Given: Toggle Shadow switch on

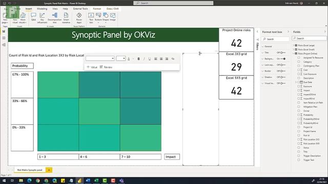Looking at the screenshot, I should pos(283,77).
